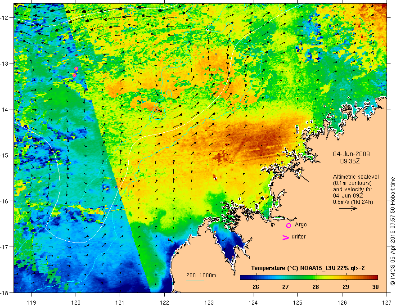The image size is (396, 306).
Task: Click the latitude axis label -15
Action: click(4, 155)
